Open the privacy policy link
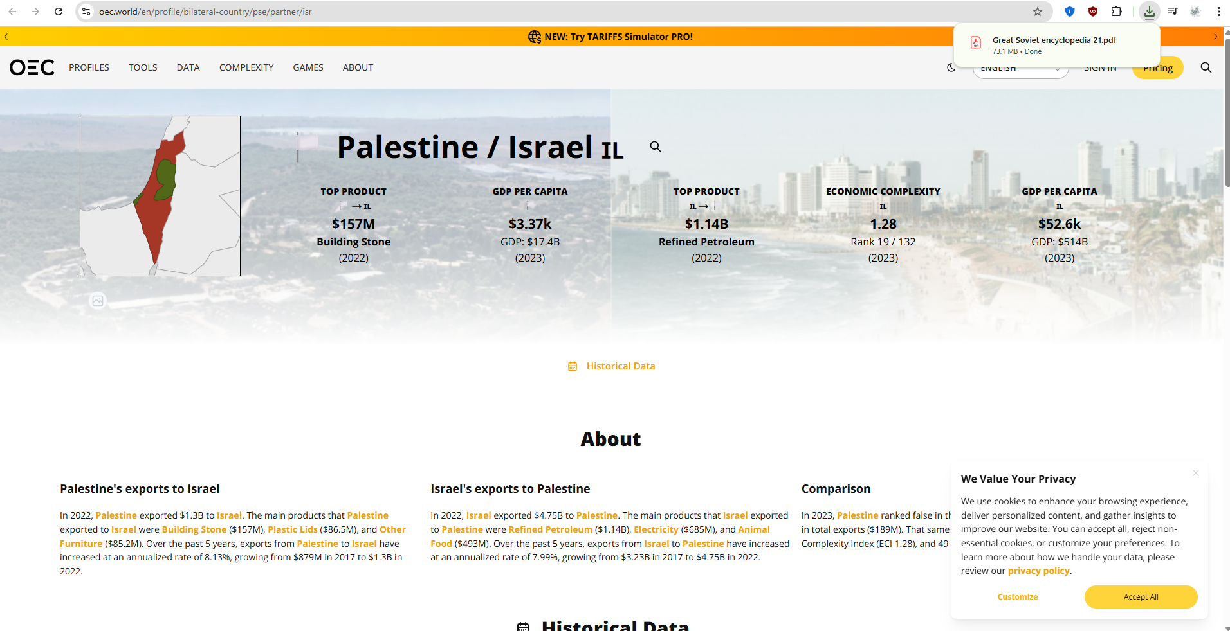This screenshot has width=1230, height=631. click(1038, 571)
